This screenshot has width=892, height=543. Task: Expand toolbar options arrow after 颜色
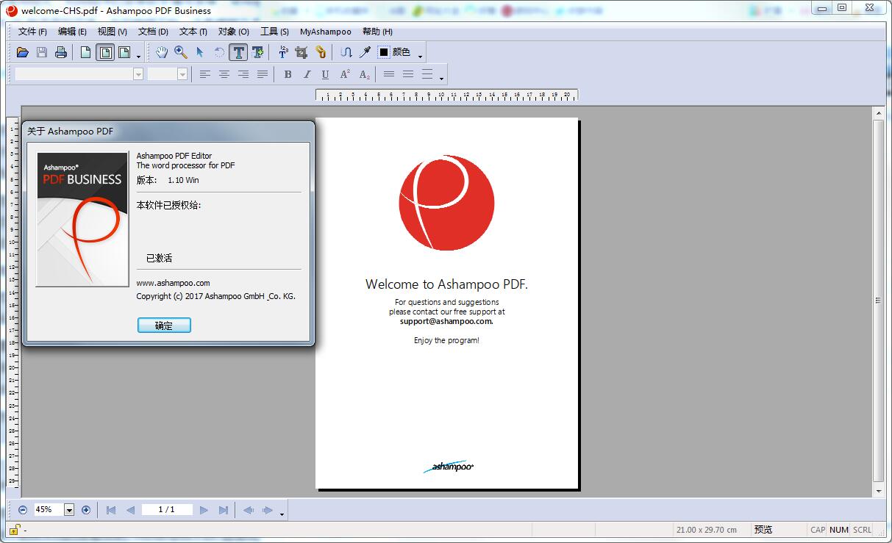pos(421,56)
